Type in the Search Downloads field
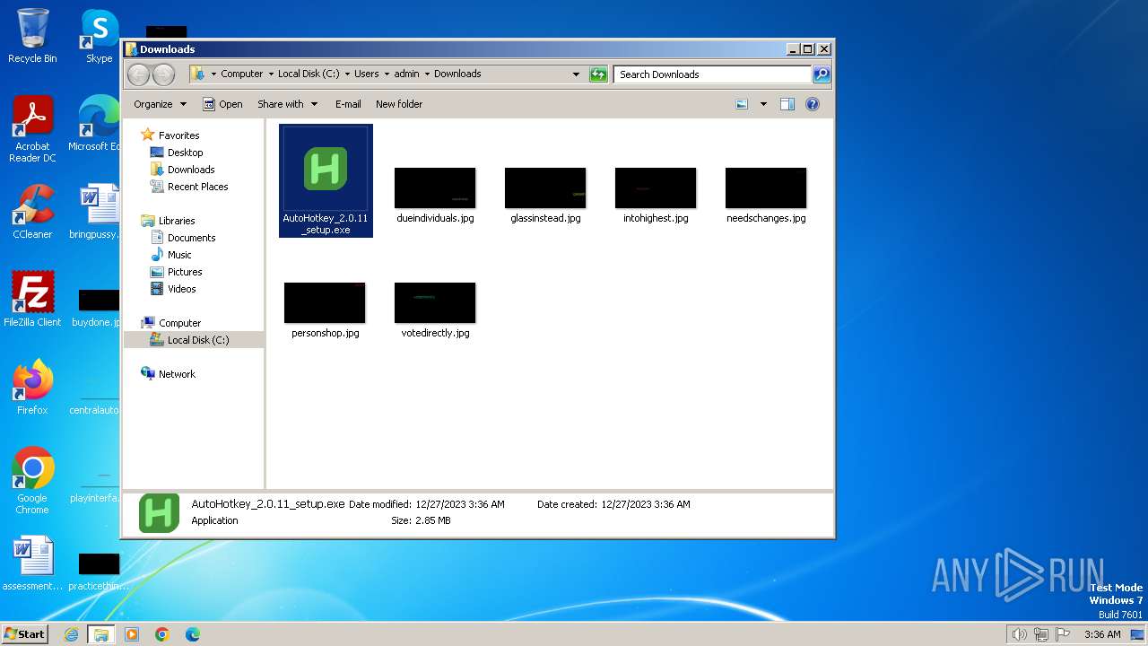The height and width of the screenshot is (646, 1148). pos(713,74)
